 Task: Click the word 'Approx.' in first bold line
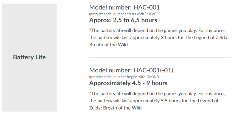click(100, 20)
